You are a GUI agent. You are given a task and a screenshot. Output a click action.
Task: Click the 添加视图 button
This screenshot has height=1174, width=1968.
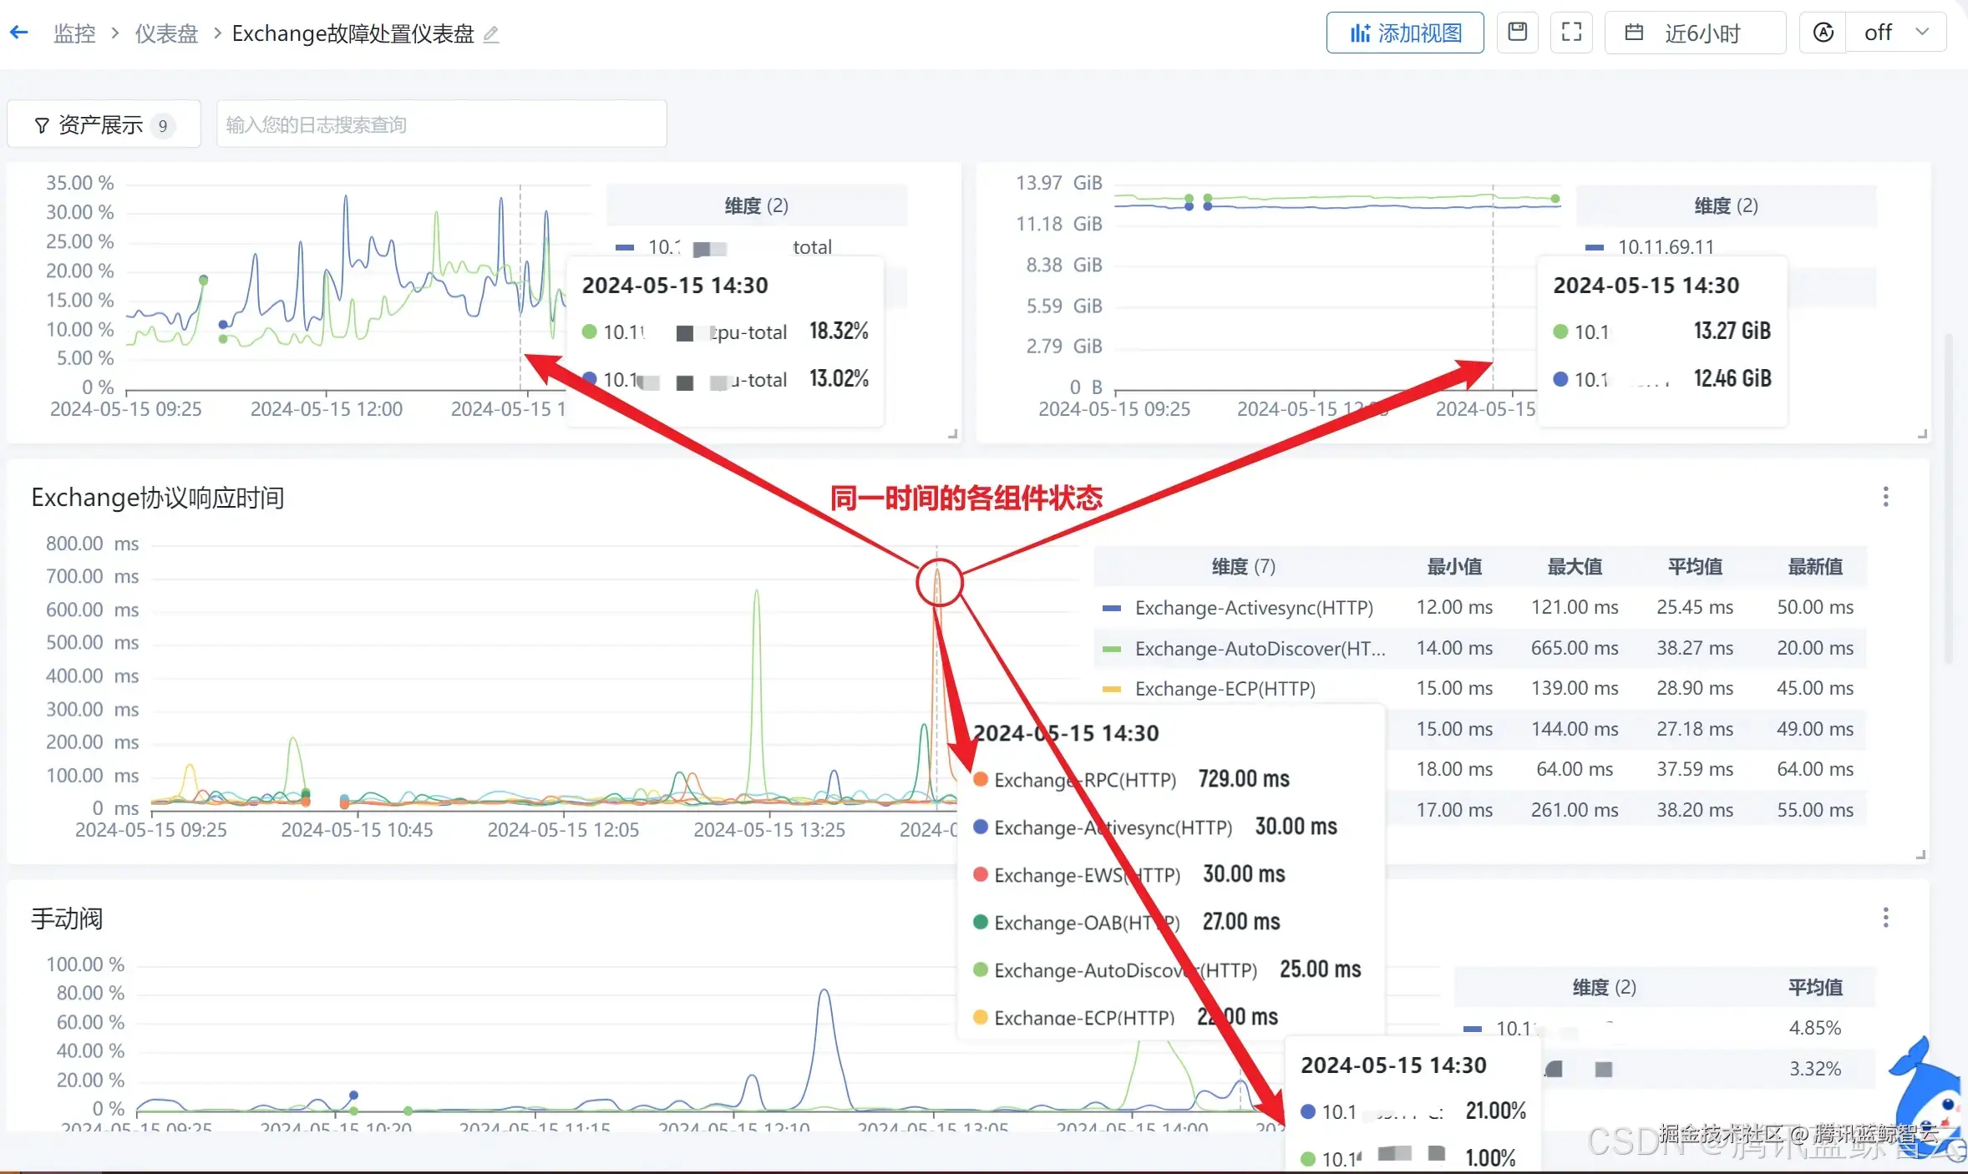(1404, 33)
